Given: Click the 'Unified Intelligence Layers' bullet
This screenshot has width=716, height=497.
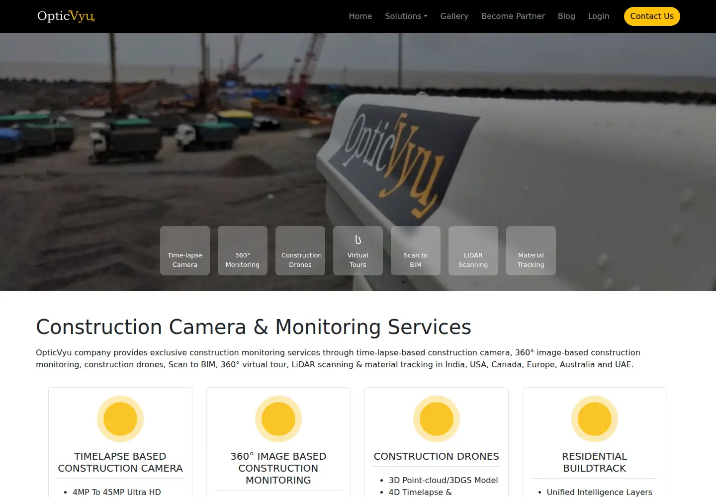Looking at the screenshot, I should tap(600, 492).
